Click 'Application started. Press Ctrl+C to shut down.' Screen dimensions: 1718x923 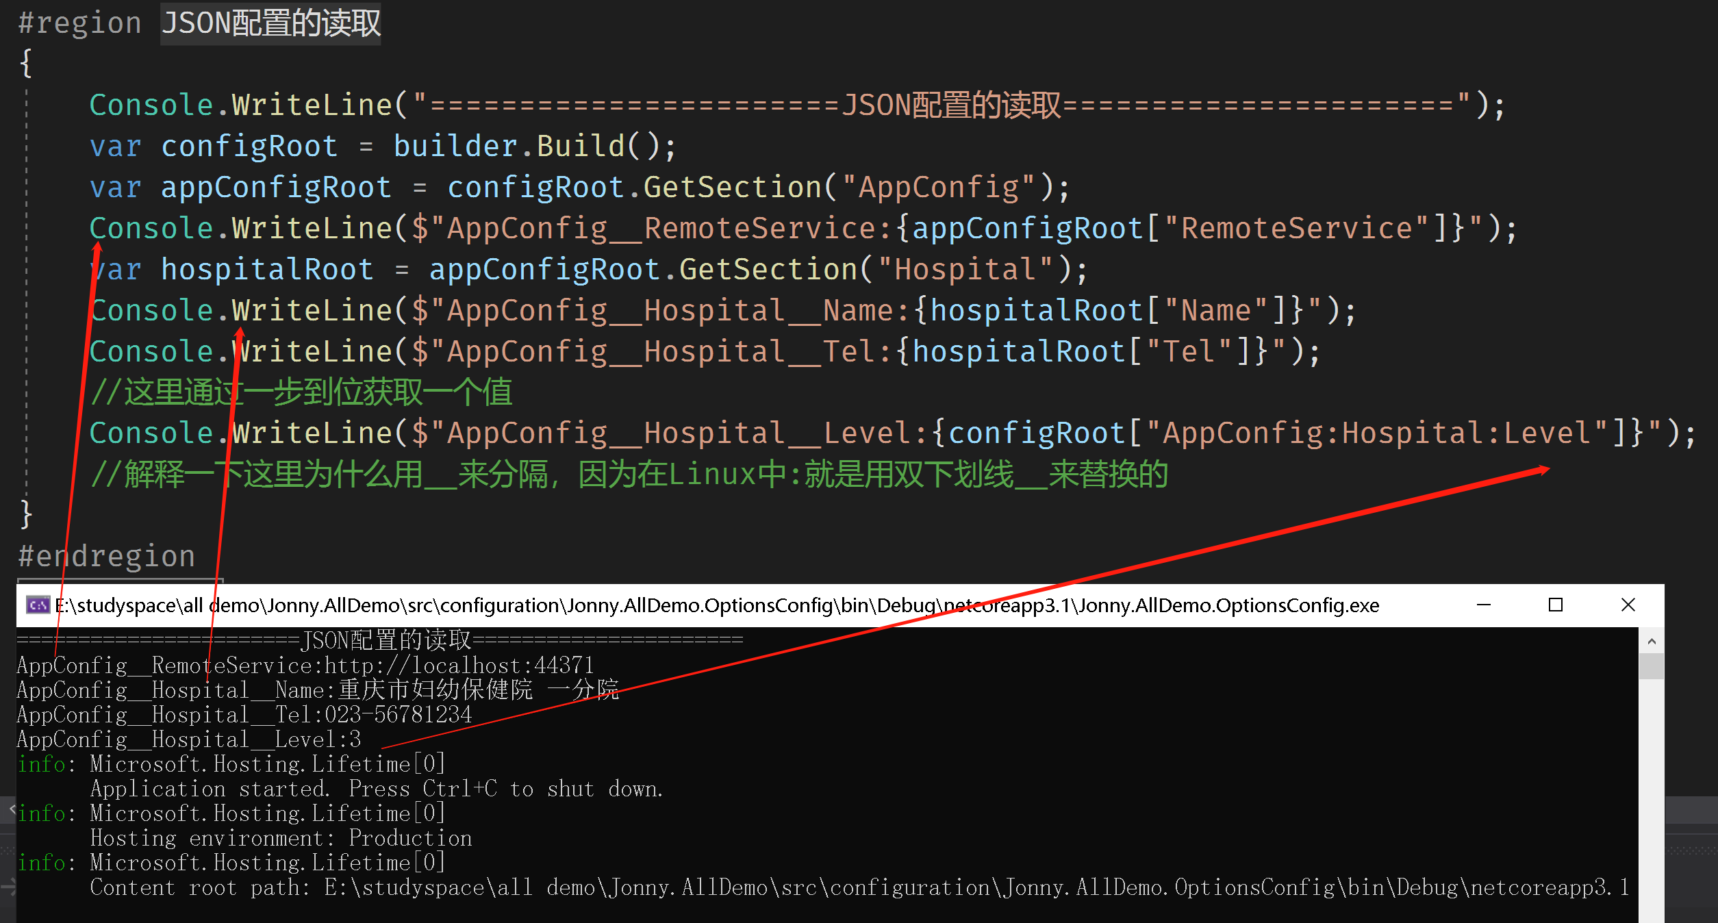(x=377, y=789)
